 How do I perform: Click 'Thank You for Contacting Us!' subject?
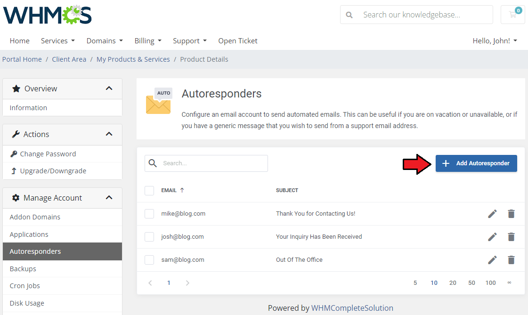316,214
